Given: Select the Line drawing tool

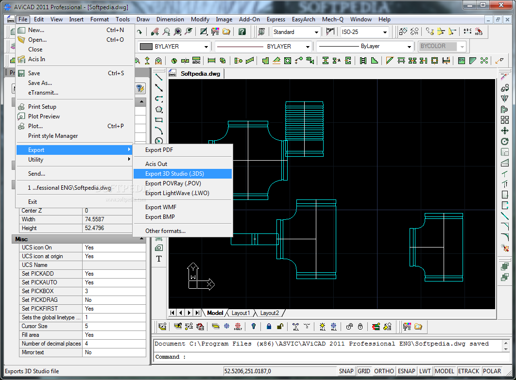Looking at the screenshot, I should (159, 77).
